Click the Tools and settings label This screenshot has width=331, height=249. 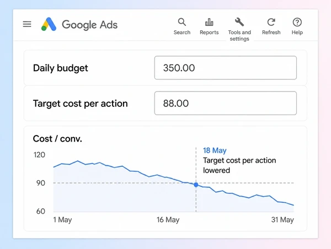point(239,36)
